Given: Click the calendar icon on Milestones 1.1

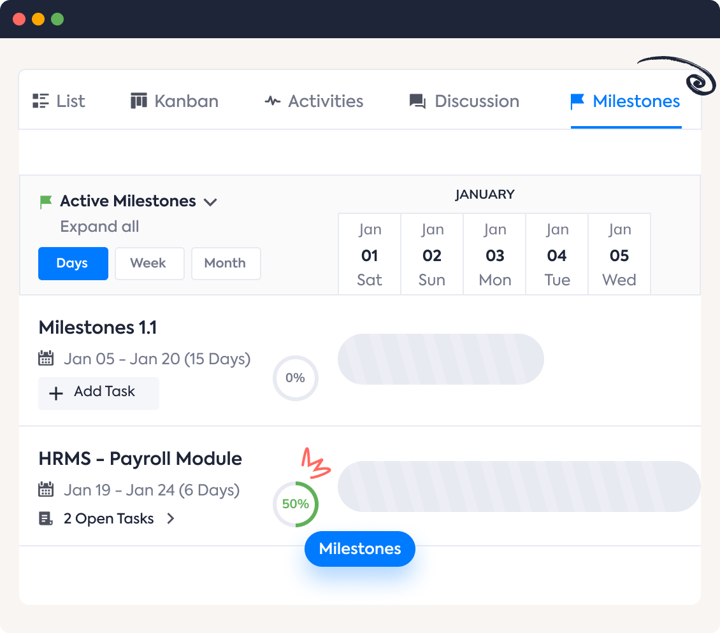Looking at the screenshot, I should [45, 358].
